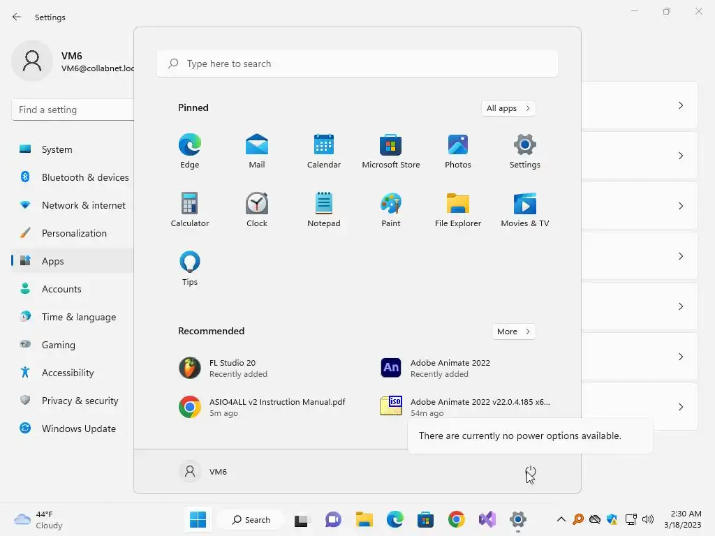
Task: Open network status tray icon
Action: pyautogui.click(x=631, y=519)
